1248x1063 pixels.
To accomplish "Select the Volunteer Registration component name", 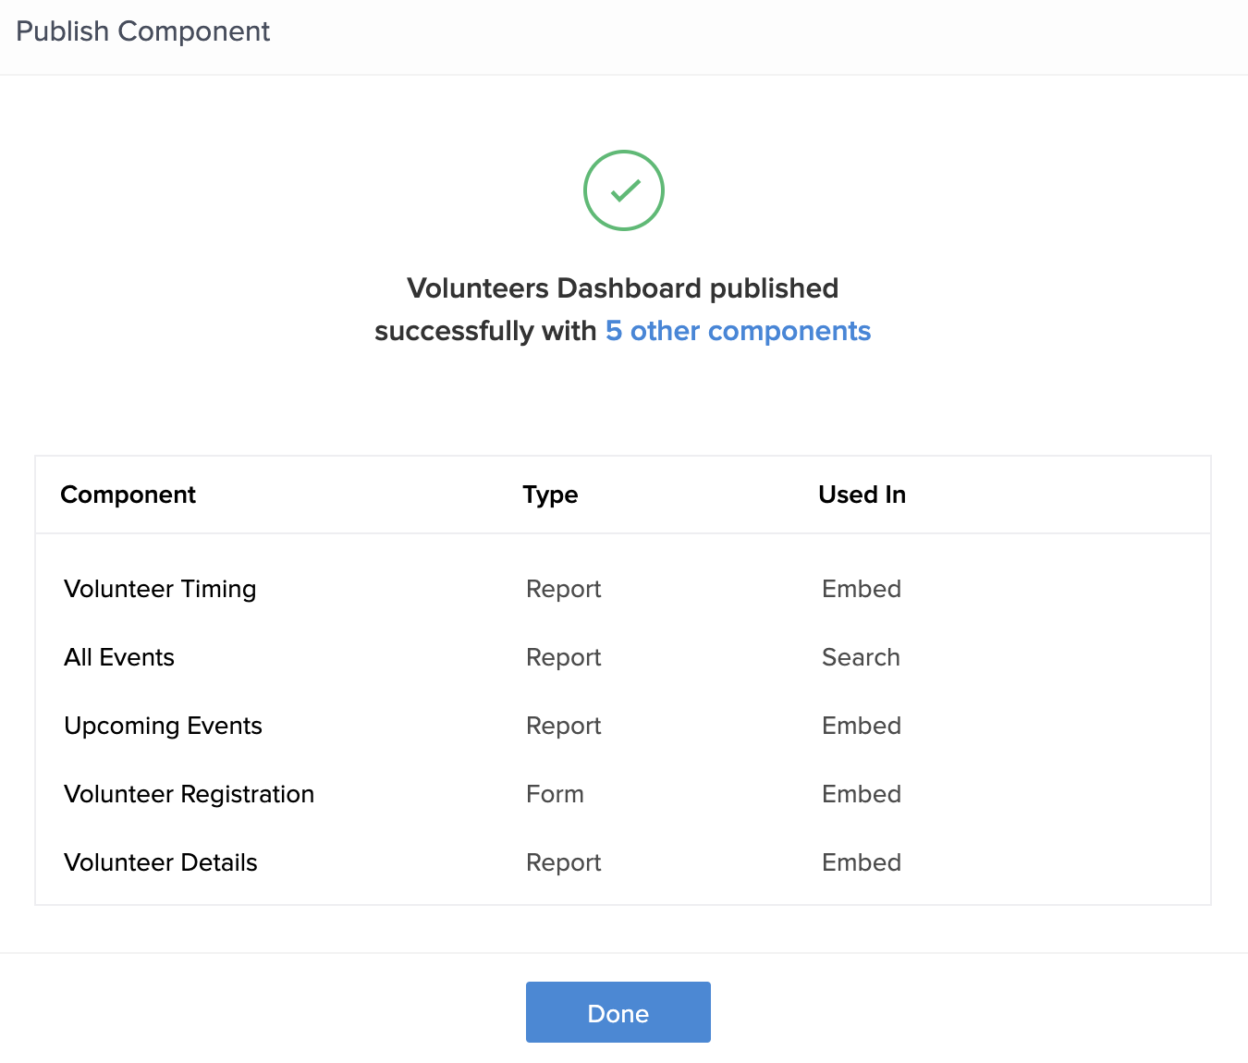I will (189, 794).
